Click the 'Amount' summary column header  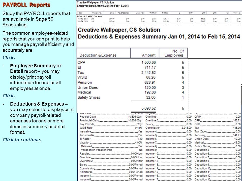[149, 55]
